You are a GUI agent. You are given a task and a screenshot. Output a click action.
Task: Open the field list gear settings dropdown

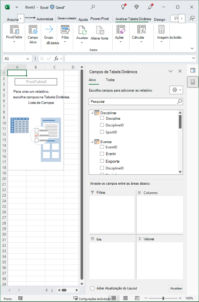176,90
